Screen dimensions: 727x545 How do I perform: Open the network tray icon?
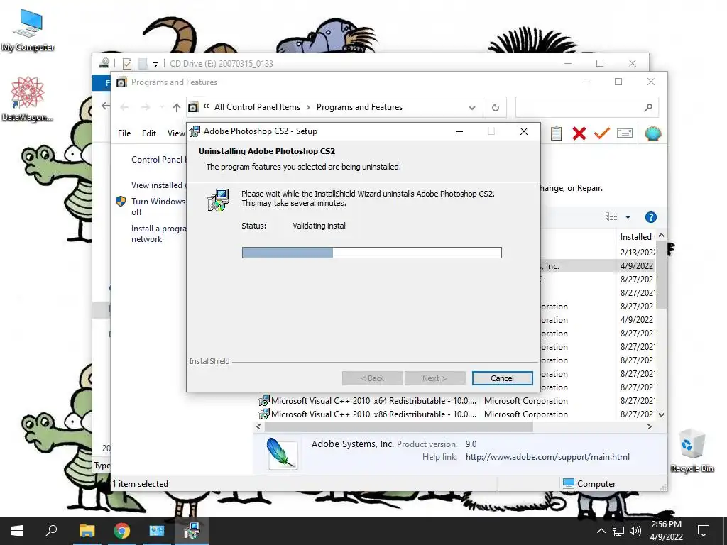coord(618,531)
